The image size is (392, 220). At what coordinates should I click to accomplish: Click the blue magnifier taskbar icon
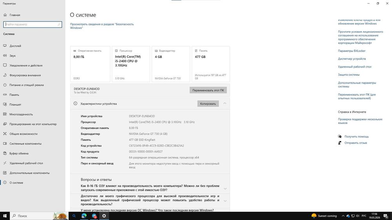click(x=74, y=216)
